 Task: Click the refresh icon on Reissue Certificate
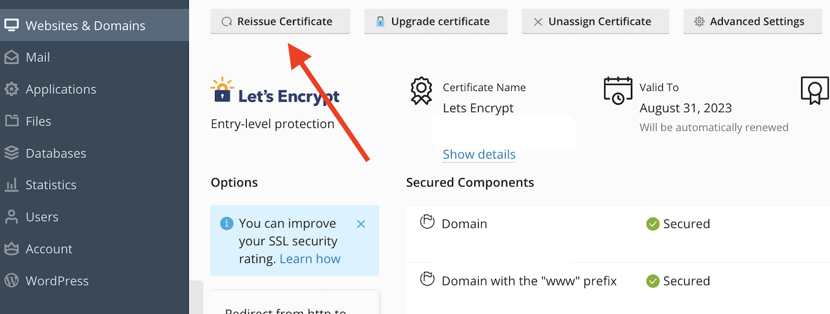click(227, 22)
